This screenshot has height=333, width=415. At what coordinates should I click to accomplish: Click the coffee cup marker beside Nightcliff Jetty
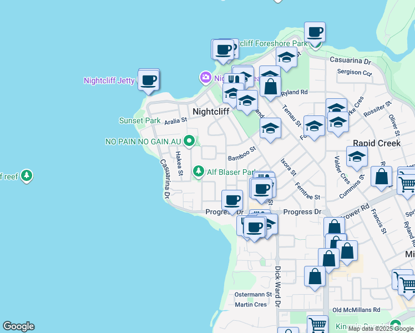pyautogui.click(x=149, y=82)
